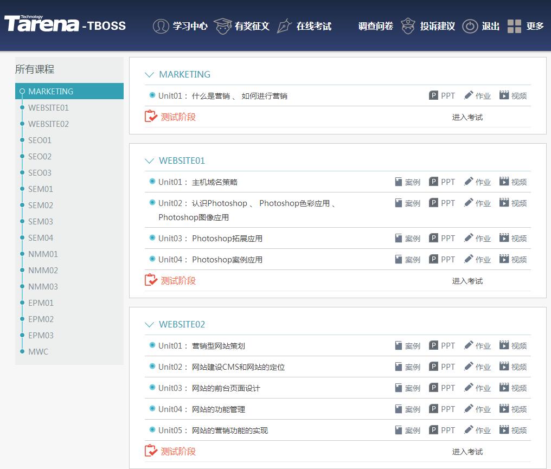Click the Tarena-TBOSS logo
551x469 pixels.
click(x=65, y=24)
